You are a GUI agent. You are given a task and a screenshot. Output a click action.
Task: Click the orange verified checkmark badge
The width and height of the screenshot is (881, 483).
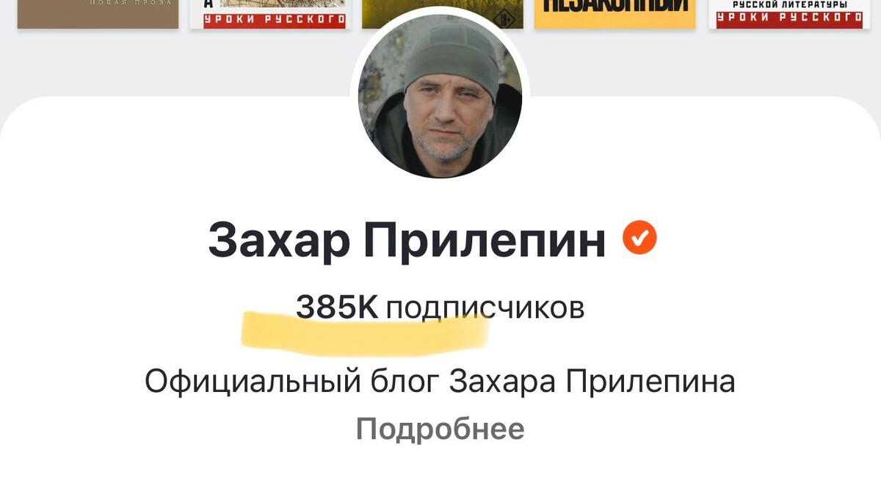coord(639,238)
